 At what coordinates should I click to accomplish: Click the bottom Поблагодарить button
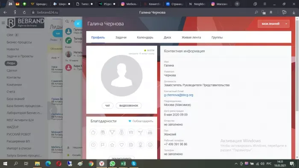122,158
